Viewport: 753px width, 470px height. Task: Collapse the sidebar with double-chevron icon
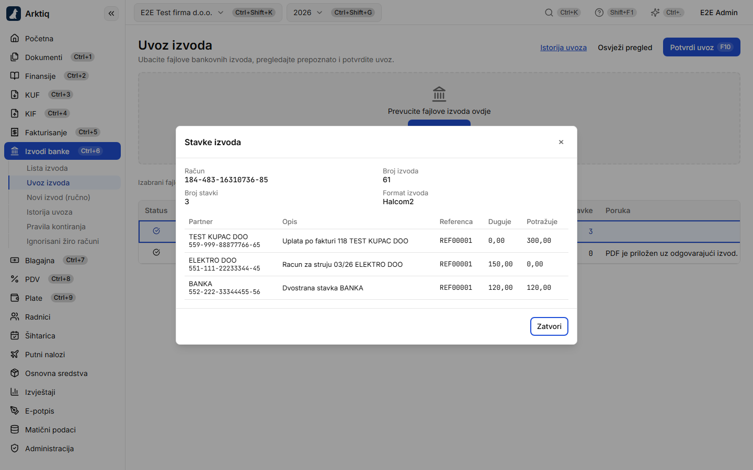(x=111, y=14)
